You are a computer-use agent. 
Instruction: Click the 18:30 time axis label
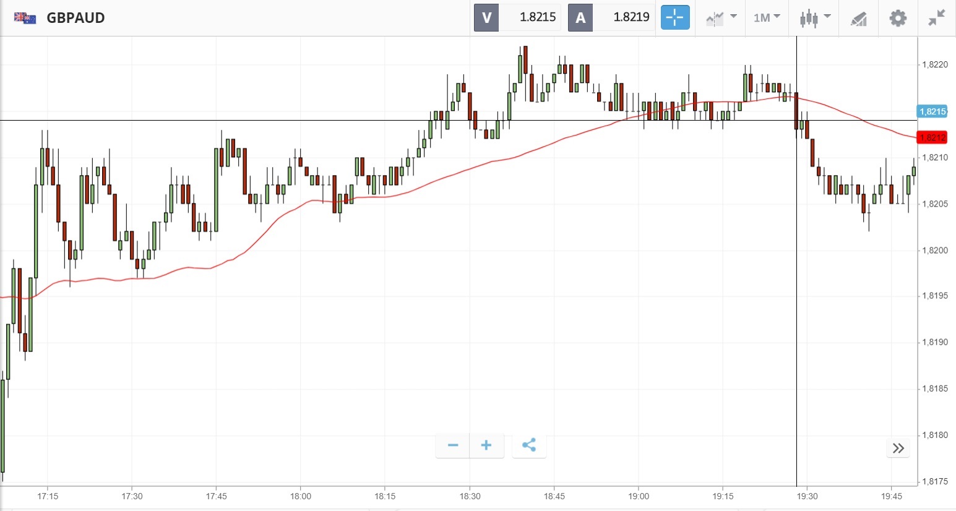(x=470, y=496)
